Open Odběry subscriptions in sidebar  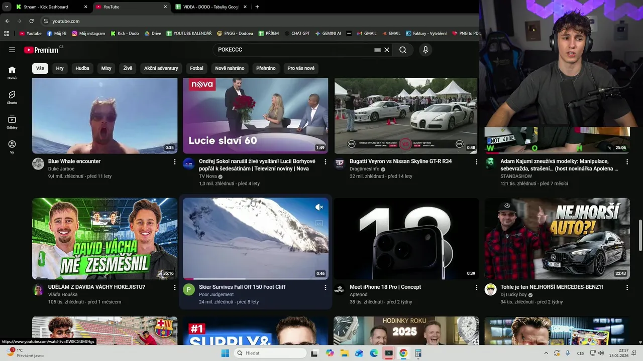click(x=12, y=122)
